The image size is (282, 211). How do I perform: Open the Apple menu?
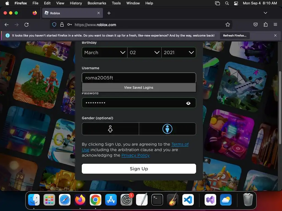pyautogui.click(x=7, y=3)
